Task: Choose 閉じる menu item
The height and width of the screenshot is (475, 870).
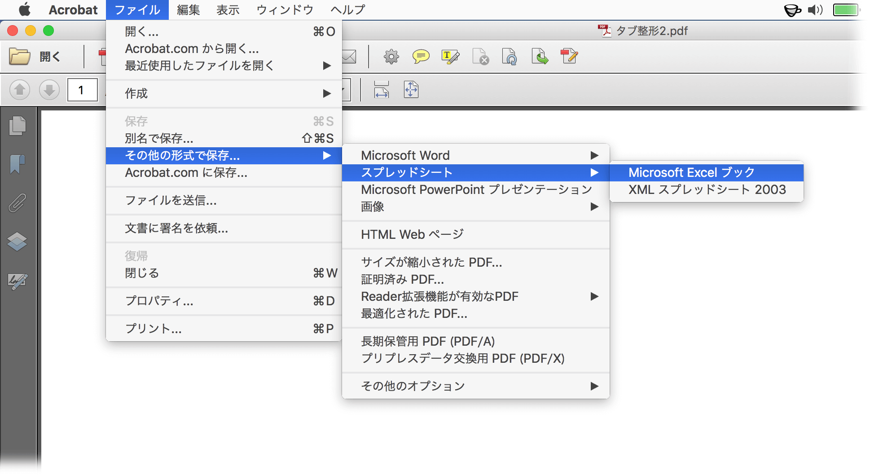Action: click(x=224, y=273)
